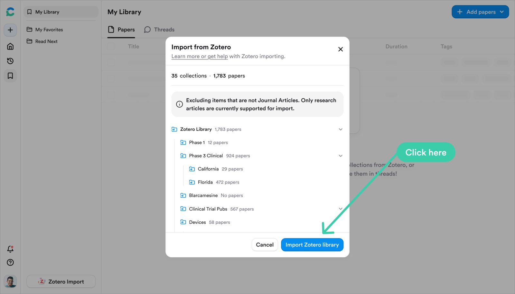Viewport: 515px width, 294px height.
Task: Toggle the select-all checkbox in table header
Action: pyautogui.click(x=111, y=46)
